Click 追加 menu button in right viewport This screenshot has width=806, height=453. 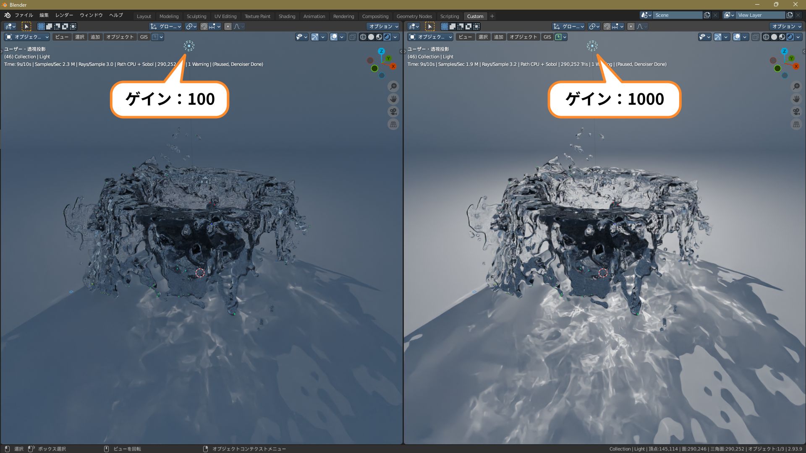click(498, 37)
